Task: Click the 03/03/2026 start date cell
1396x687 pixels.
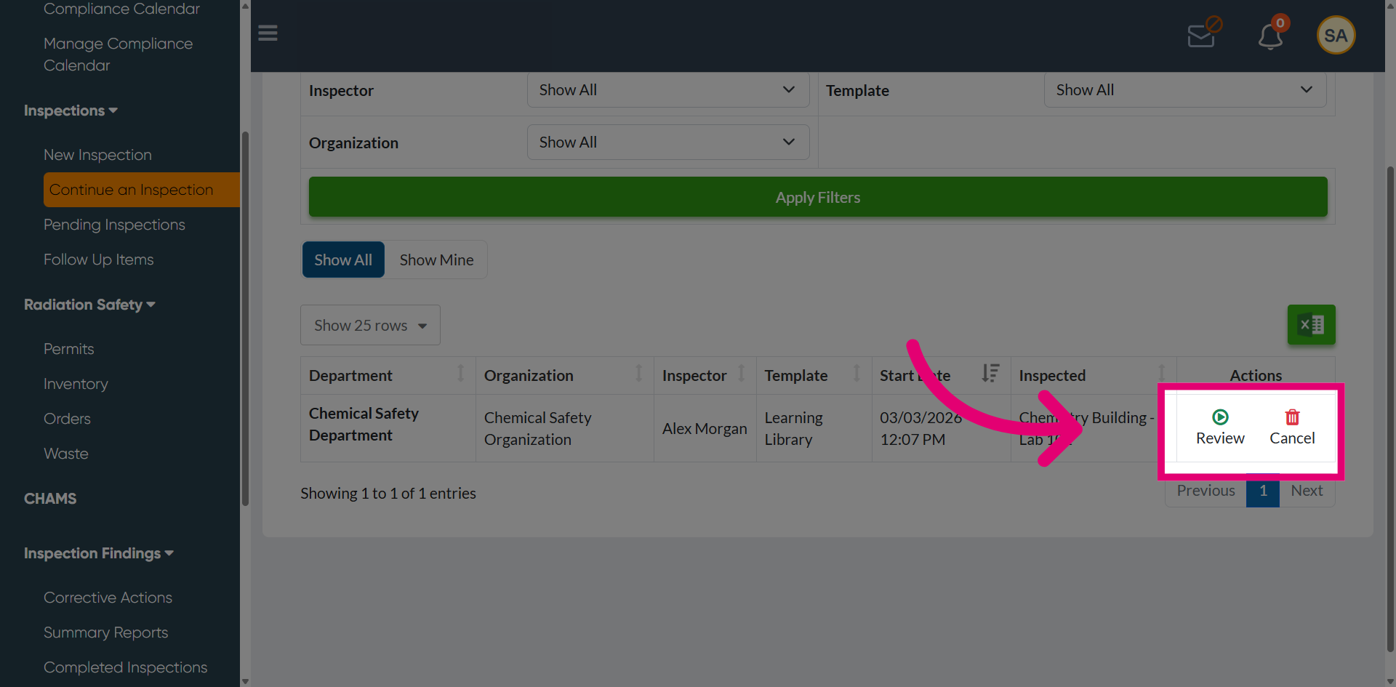Action: click(941, 429)
